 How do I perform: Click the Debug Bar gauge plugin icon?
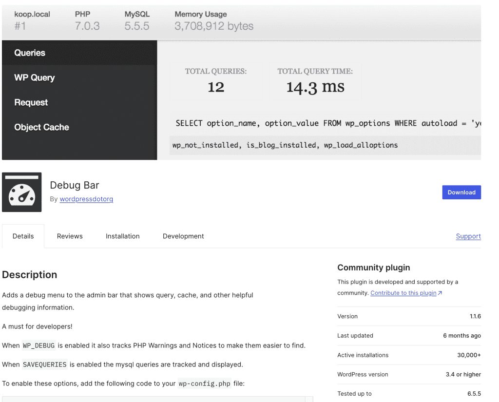(22, 192)
